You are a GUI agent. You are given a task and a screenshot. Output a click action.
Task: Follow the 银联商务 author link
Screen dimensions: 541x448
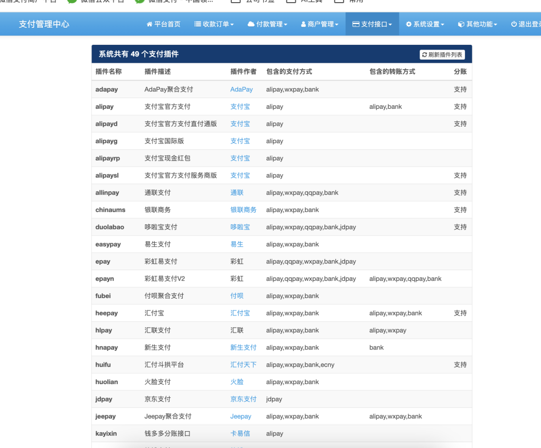click(x=243, y=210)
